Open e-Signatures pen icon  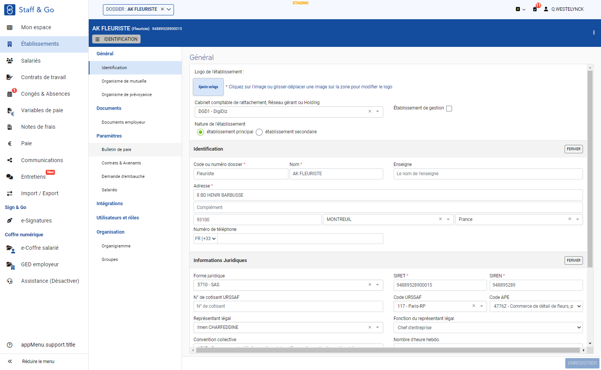[10, 221]
